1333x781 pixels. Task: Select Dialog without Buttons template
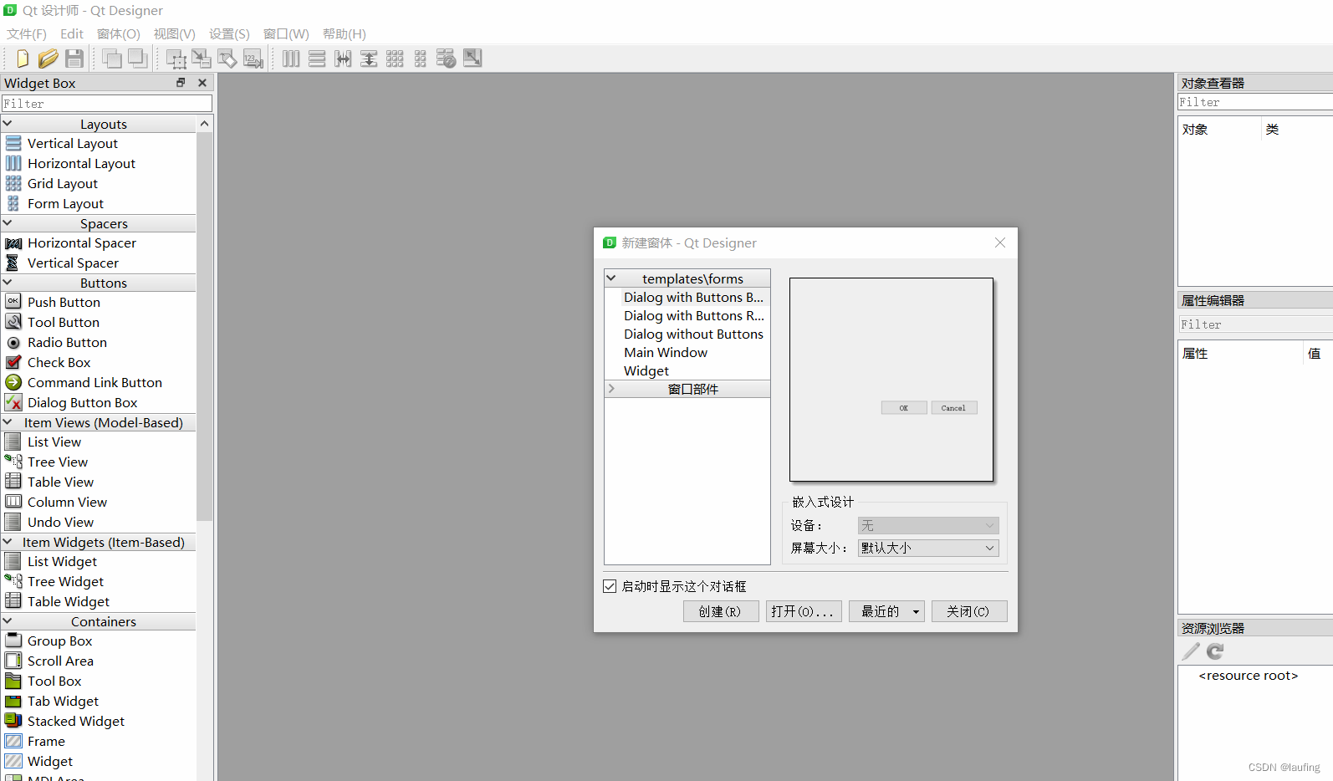point(693,334)
